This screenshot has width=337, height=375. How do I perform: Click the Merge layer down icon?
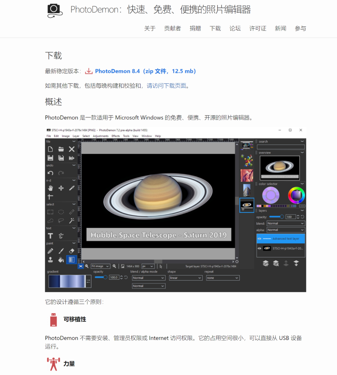(x=296, y=263)
